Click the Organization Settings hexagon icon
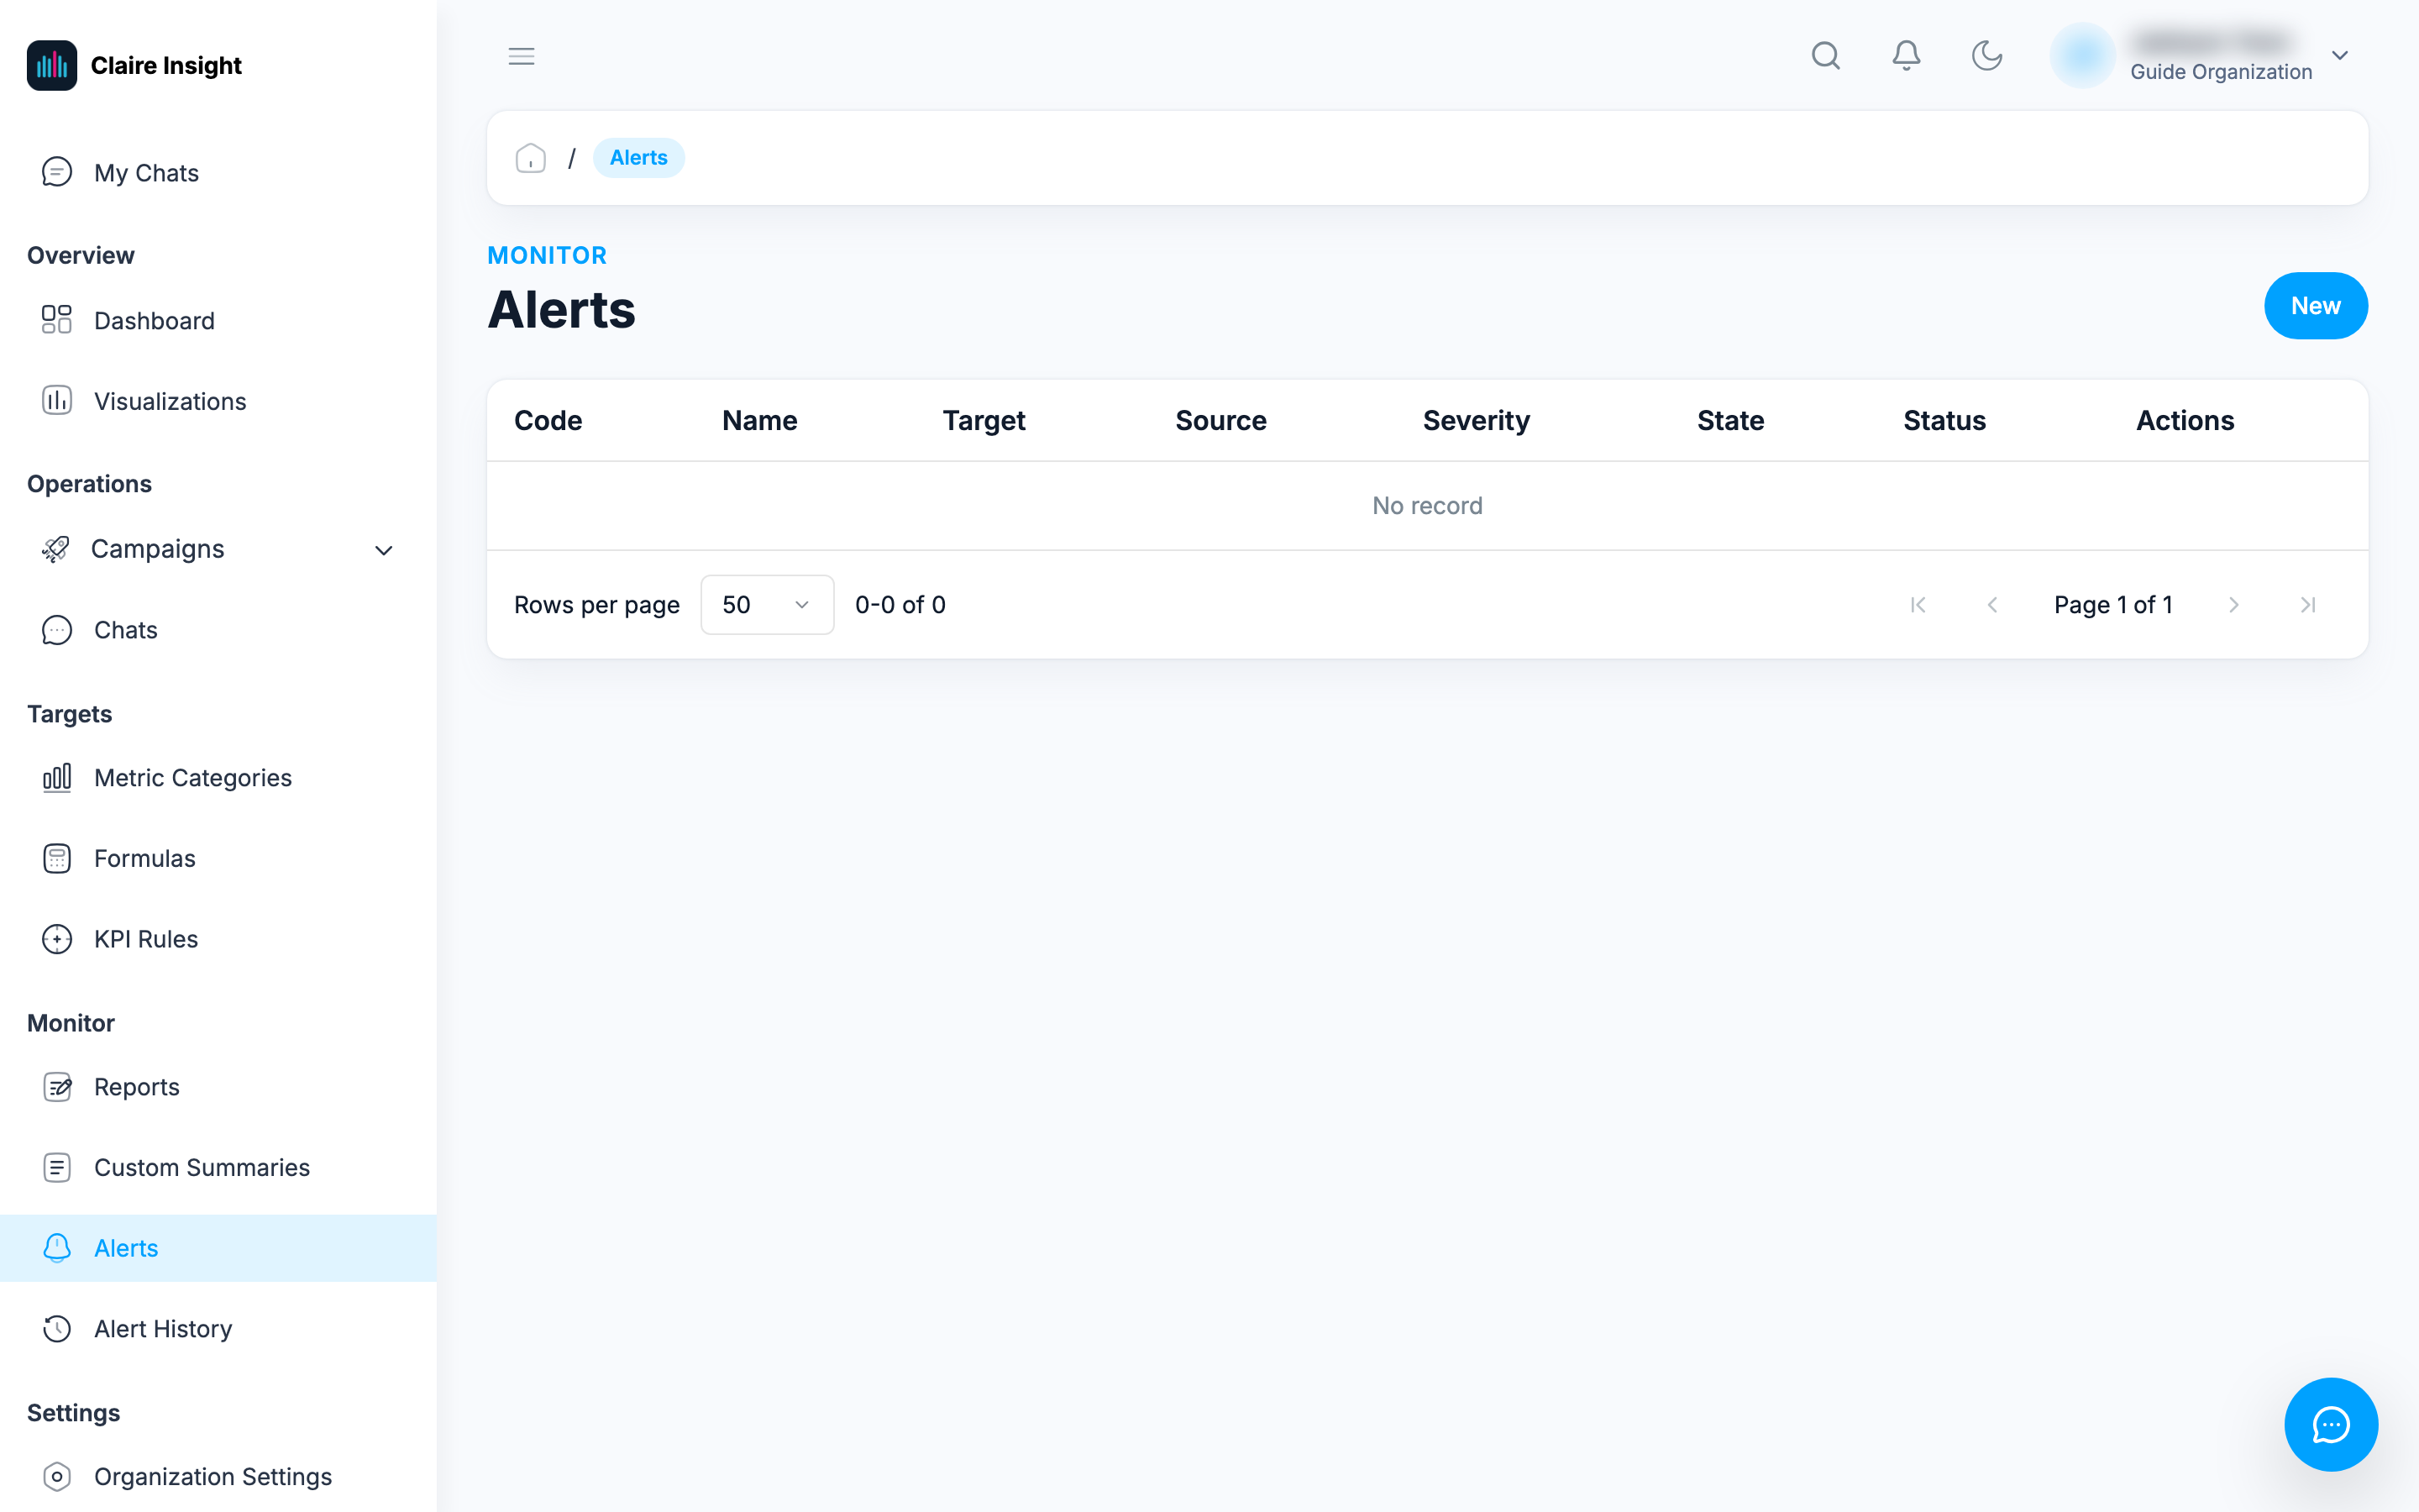 (57, 1476)
